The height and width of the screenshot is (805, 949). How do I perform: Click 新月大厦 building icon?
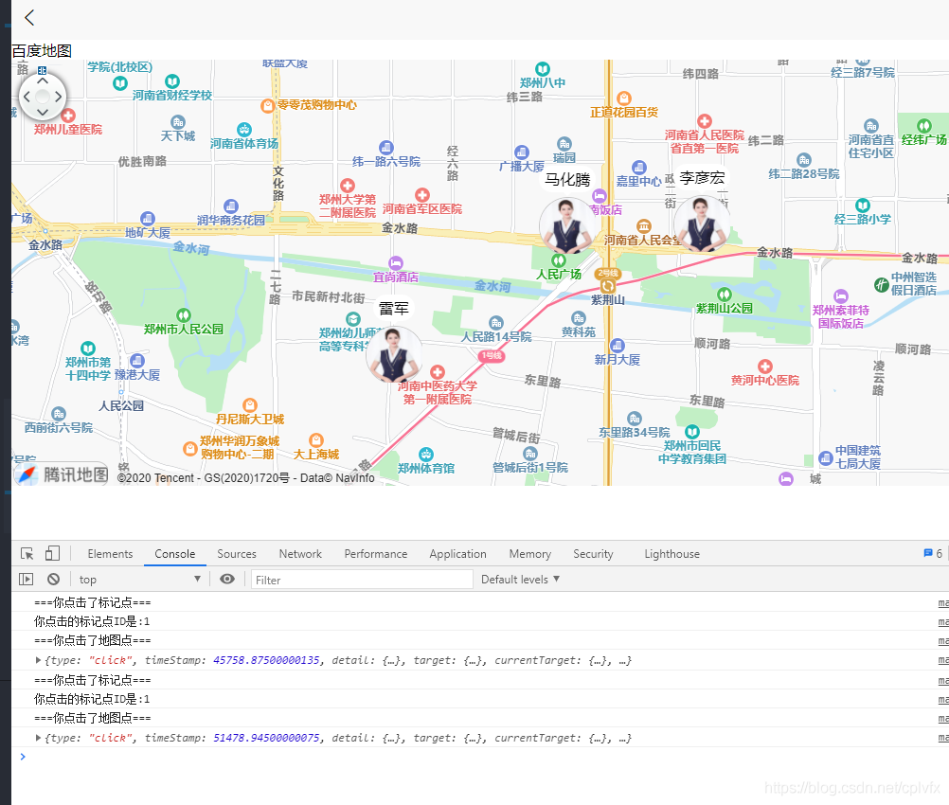(618, 346)
